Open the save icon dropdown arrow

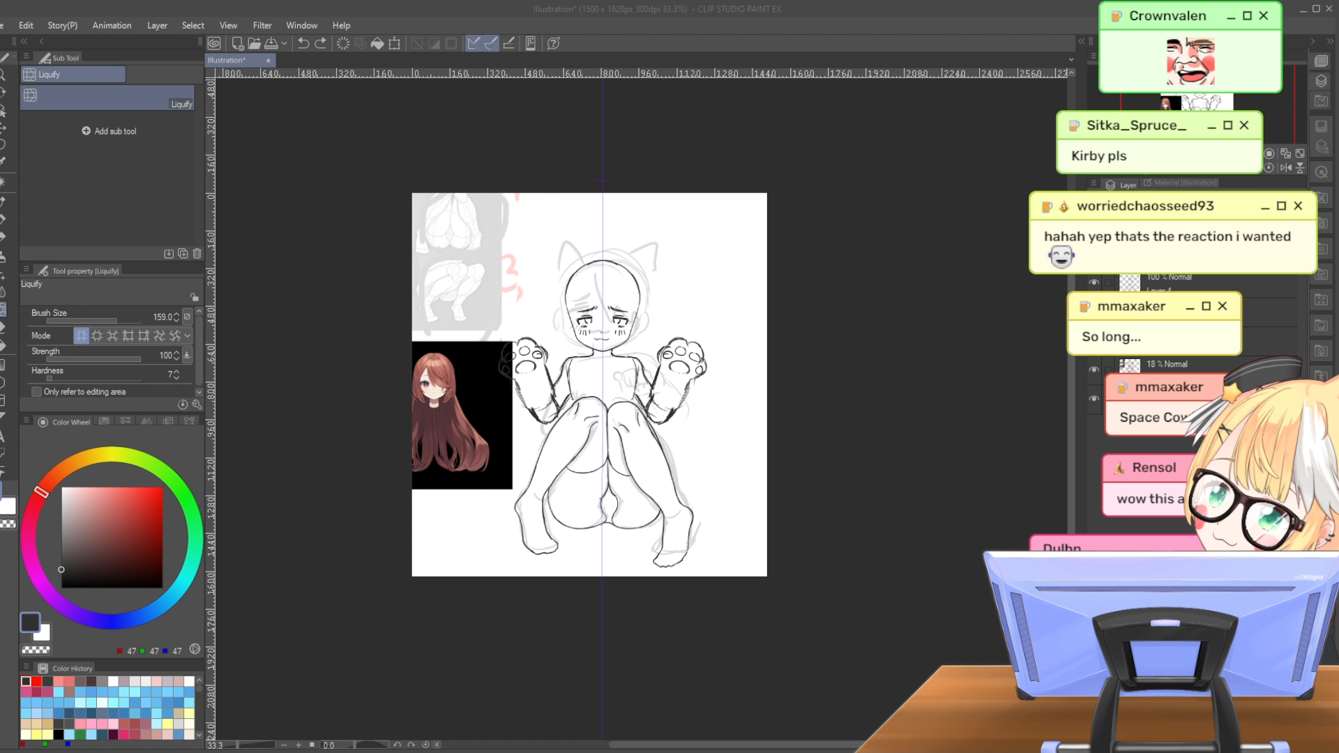click(x=285, y=43)
